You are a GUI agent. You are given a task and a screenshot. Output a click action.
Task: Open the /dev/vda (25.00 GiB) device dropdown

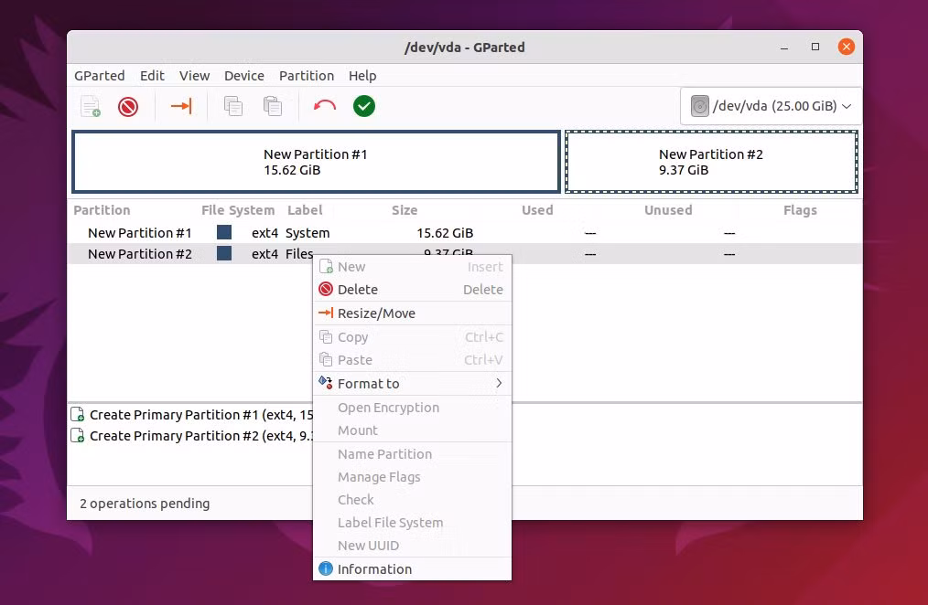click(x=771, y=106)
